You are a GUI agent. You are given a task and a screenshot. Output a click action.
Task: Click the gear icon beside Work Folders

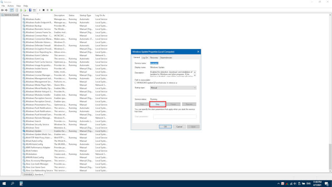24,151
